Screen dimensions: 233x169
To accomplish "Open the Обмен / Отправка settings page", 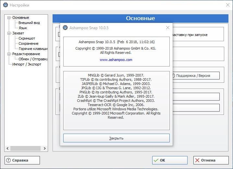I will pyautogui.click(x=33, y=59).
